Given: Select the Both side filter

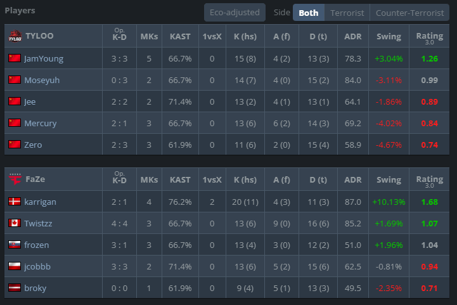Looking at the screenshot, I should coord(309,13).
